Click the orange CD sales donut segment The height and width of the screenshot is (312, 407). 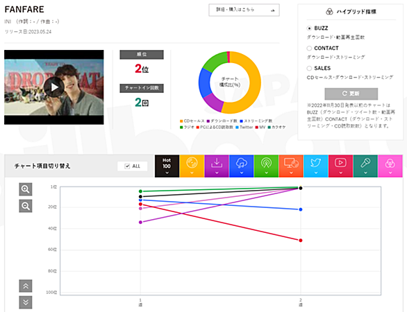pos(254,83)
